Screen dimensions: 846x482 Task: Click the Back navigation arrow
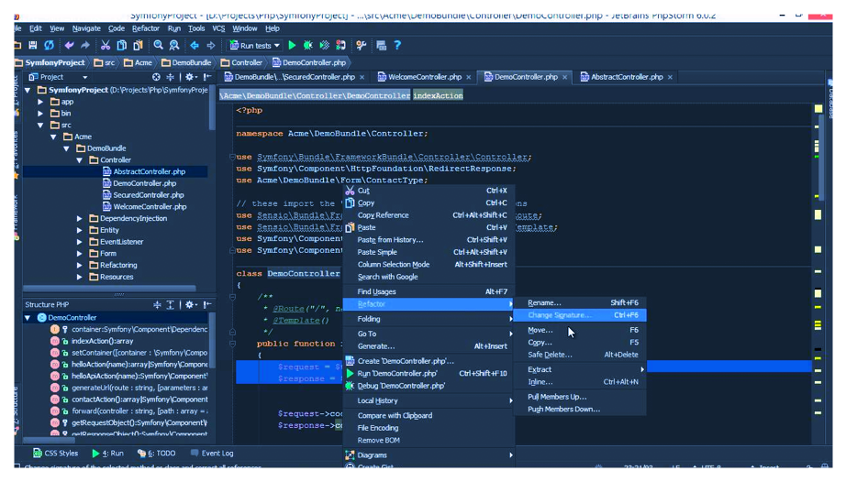[x=195, y=45]
